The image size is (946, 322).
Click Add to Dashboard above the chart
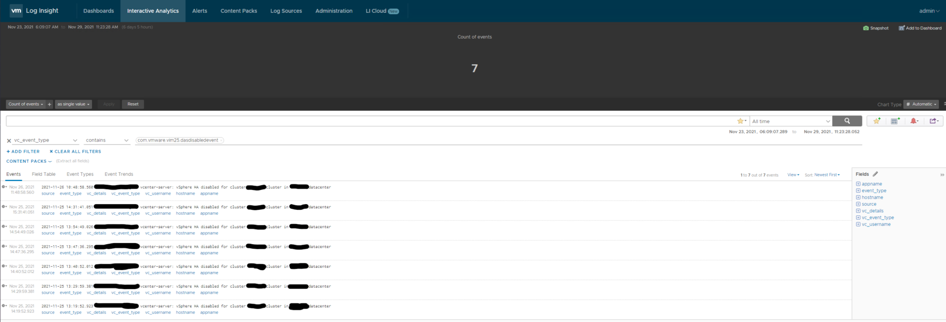pyautogui.click(x=920, y=28)
